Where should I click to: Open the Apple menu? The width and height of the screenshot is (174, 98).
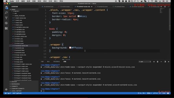(7, 1)
